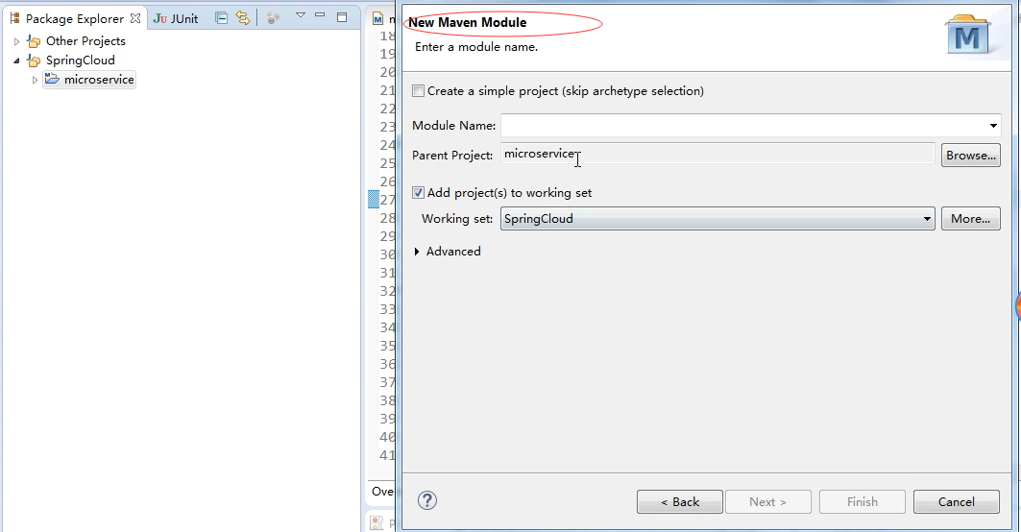The image size is (1021, 532).
Task: Click the JUnit tab icon
Action: [x=160, y=19]
